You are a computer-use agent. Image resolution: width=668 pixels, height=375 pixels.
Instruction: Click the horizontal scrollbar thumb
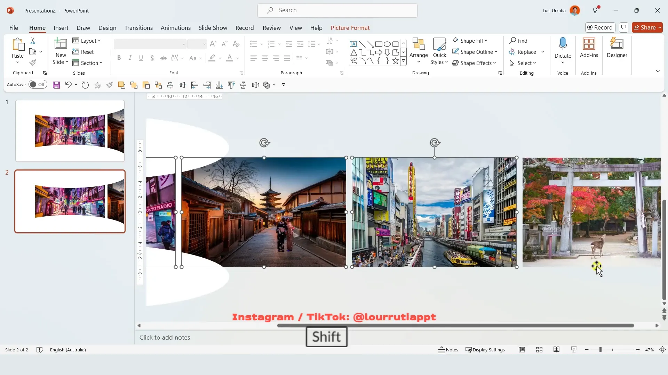pos(455,325)
